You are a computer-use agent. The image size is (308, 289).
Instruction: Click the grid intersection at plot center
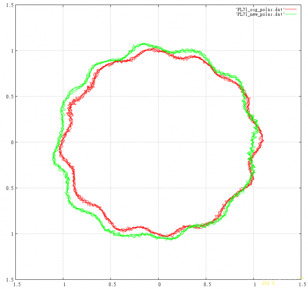pos(158,142)
